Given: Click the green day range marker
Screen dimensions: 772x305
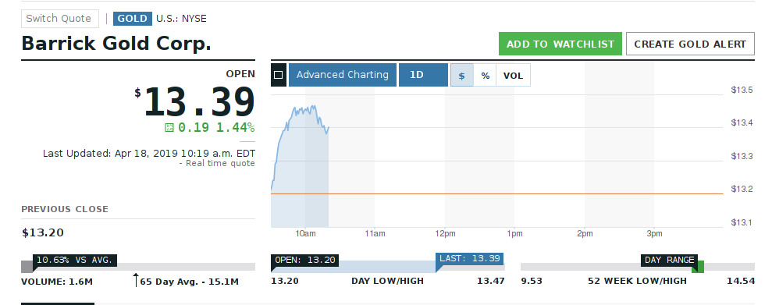Looking at the screenshot, I should 698,267.
